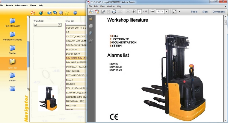Select Error list in sidebar
Screen dimensions: 228x123
tap(13, 64)
